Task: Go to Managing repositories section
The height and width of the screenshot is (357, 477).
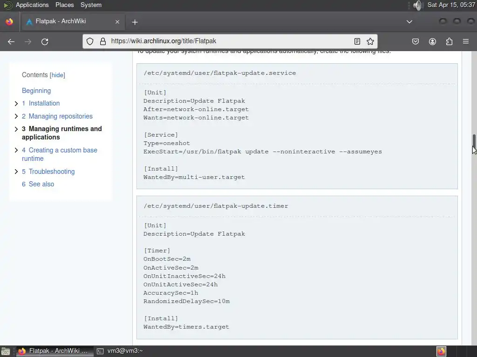Action: (x=57, y=116)
